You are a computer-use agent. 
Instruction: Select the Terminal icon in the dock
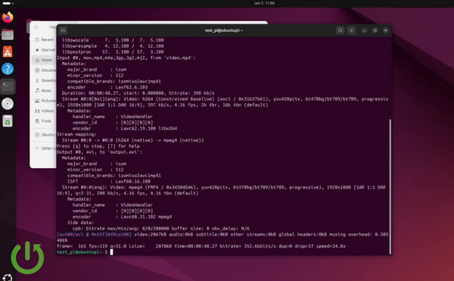(8, 86)
